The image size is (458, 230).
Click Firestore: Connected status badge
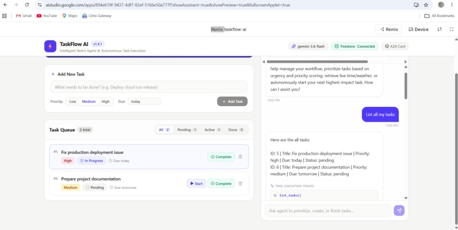click(x=355, y=46)
